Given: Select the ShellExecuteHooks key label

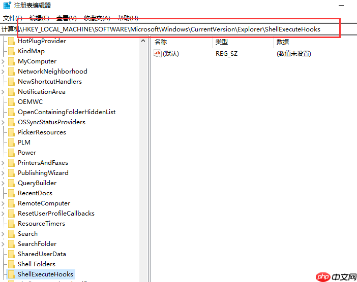Looking at the screenshot, I should [x=46, y=274].
